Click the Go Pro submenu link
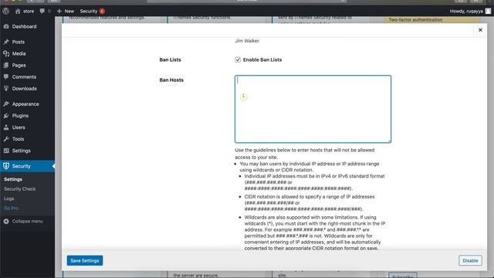The height and width of the screenshot is (278, 494). tap(11, 208)
